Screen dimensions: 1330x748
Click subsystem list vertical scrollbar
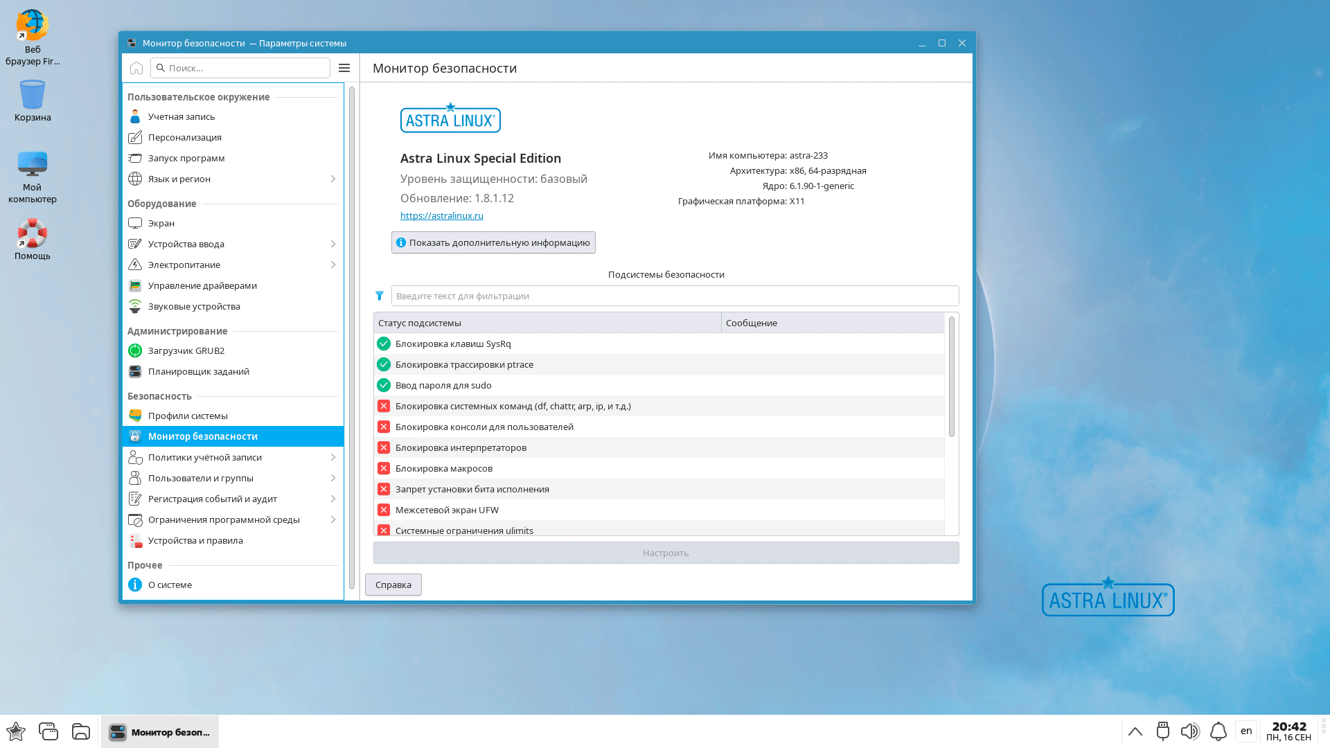[x=952, y=377]
